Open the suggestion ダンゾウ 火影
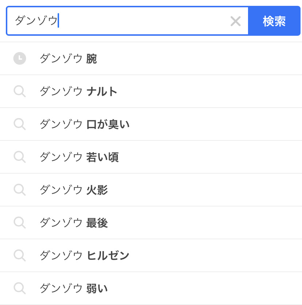The height and width of the screenshot is (305, 302). 74,190
